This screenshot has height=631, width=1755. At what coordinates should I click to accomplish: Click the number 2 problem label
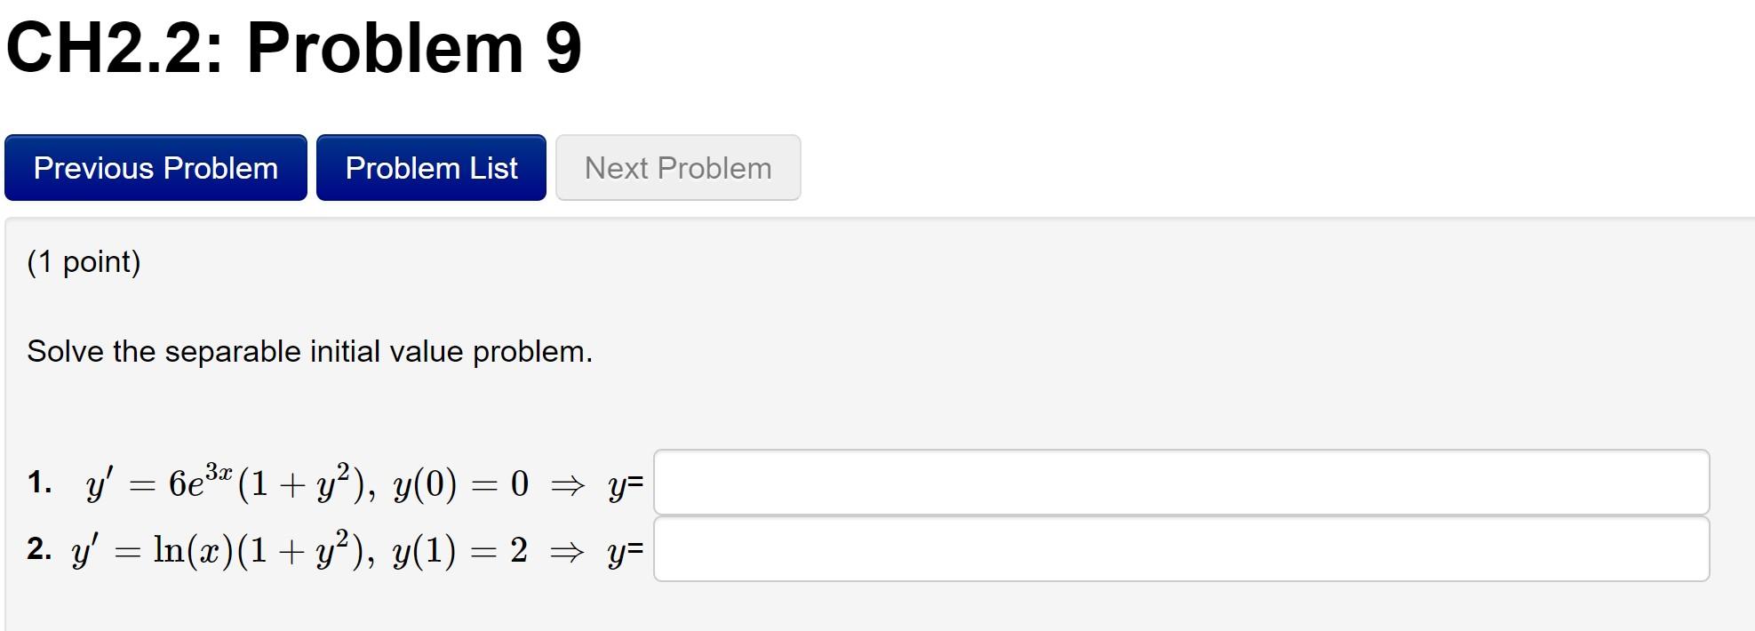(37, 549)
